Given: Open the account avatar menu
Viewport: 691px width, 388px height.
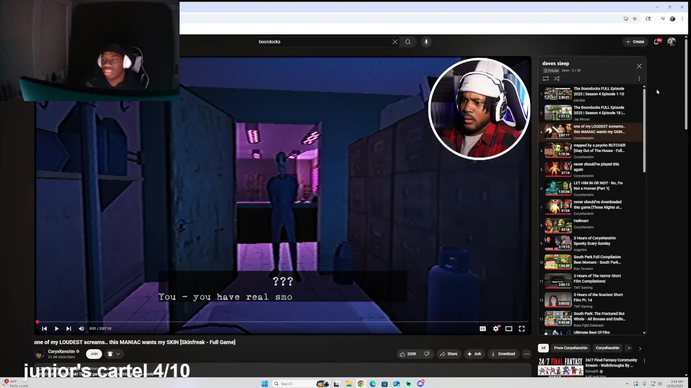Looking at the screenshot, I should 672,41.
